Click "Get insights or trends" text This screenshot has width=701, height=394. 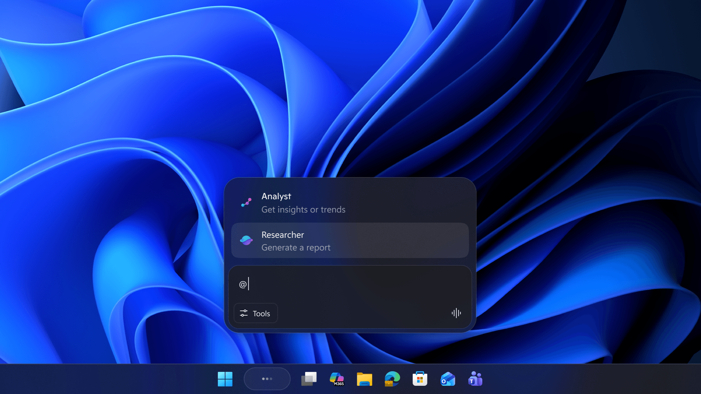pyautogui.click(x=303, y=209)
